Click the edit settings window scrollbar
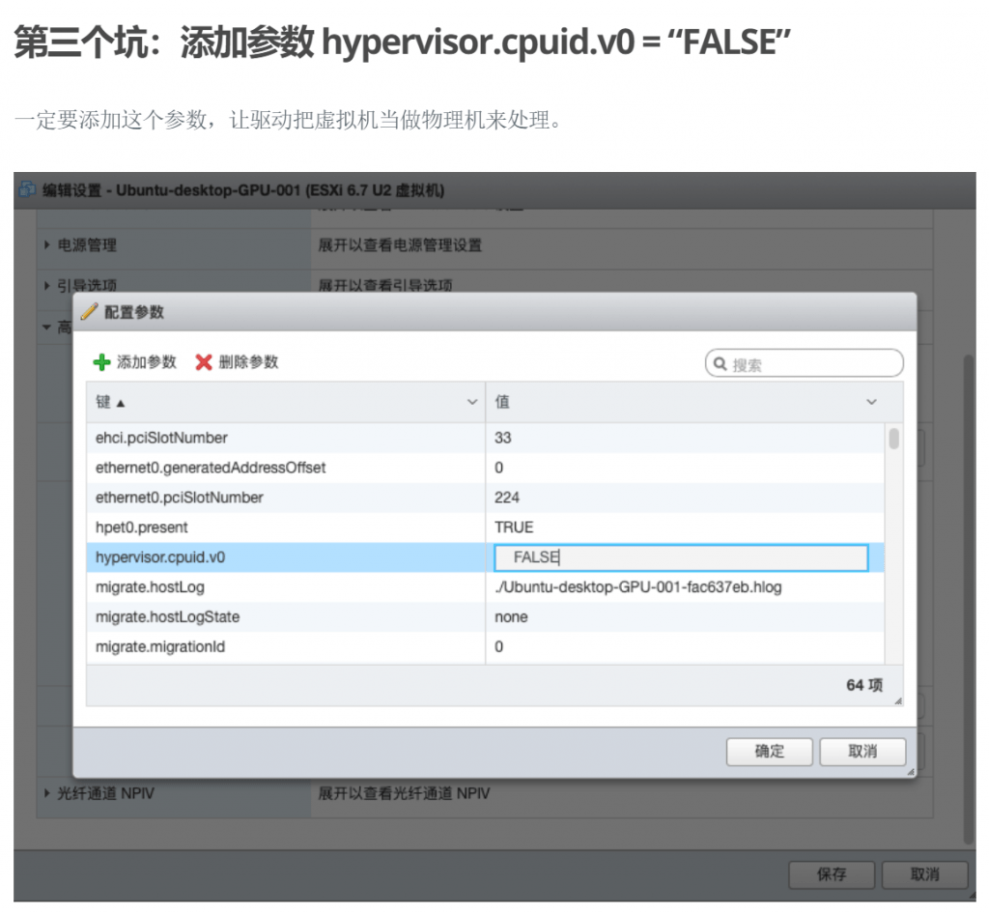989x913 pixels. pos(969,599)
